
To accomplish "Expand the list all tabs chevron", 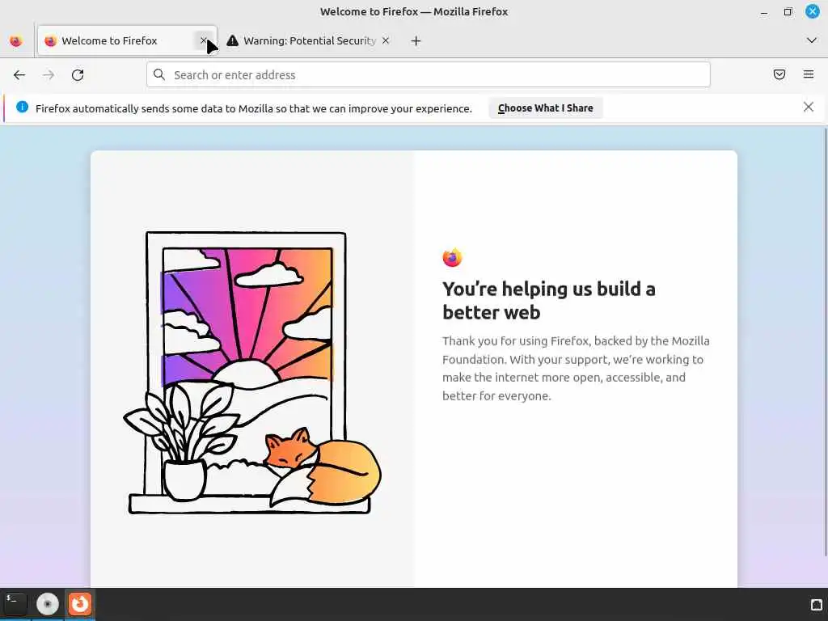I will click(x=812, y=40).
